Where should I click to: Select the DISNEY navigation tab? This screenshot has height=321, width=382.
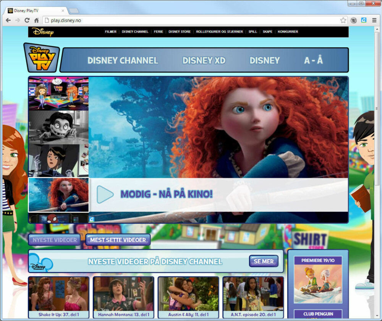coord(265,60)
